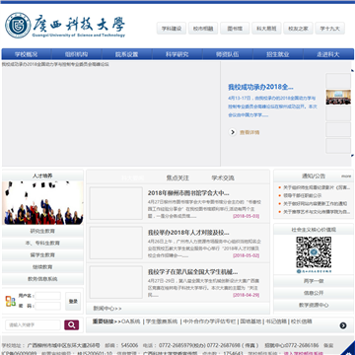Screen dimensions: 355x355
Task: Click the magenta search magnifier button
Action: tap(71, 324)
